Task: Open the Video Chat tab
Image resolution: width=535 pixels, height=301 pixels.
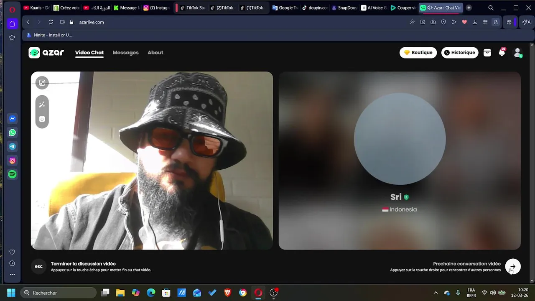Action: 89,53
